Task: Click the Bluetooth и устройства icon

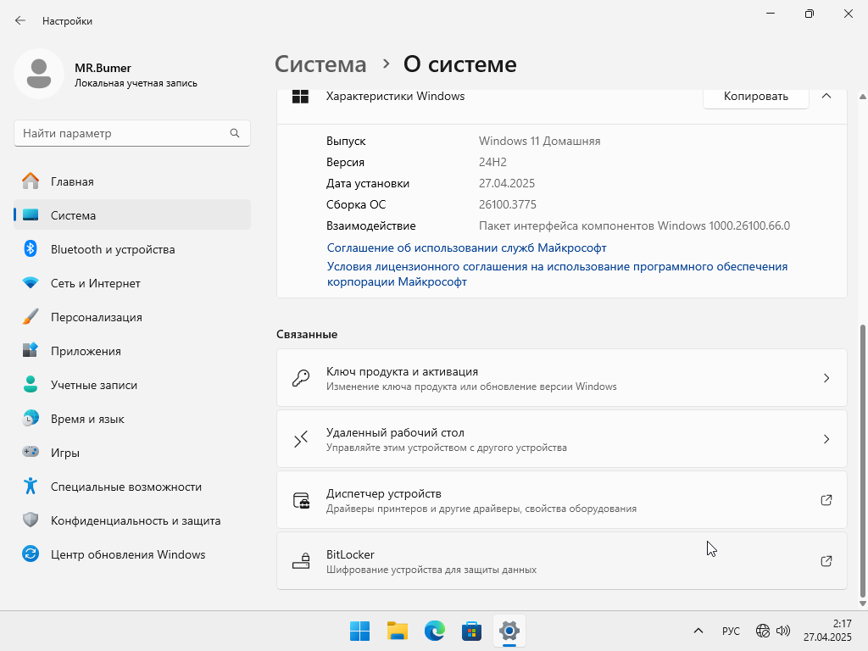Action: 31,249
